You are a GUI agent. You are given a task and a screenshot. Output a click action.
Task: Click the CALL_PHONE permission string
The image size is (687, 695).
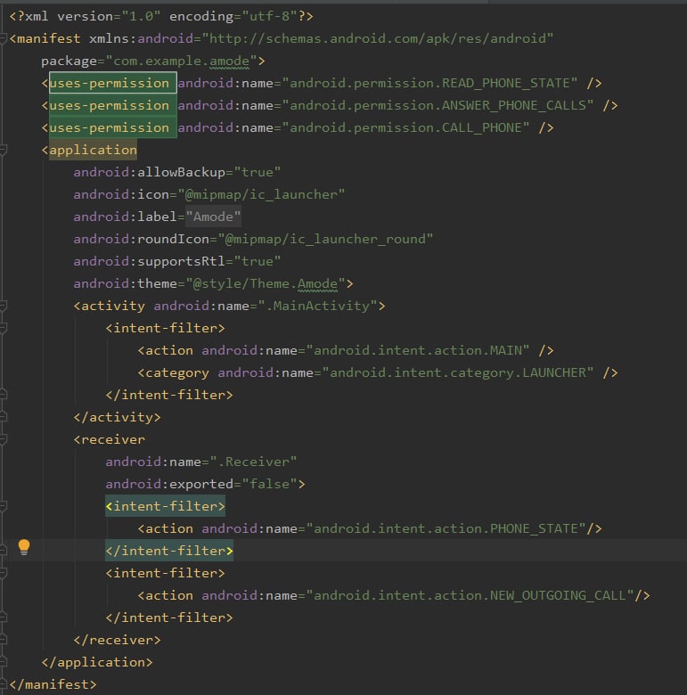(405, 127)
